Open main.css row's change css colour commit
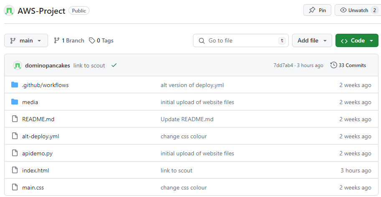This screenshot has height=197, width=381. coord(184,187)
